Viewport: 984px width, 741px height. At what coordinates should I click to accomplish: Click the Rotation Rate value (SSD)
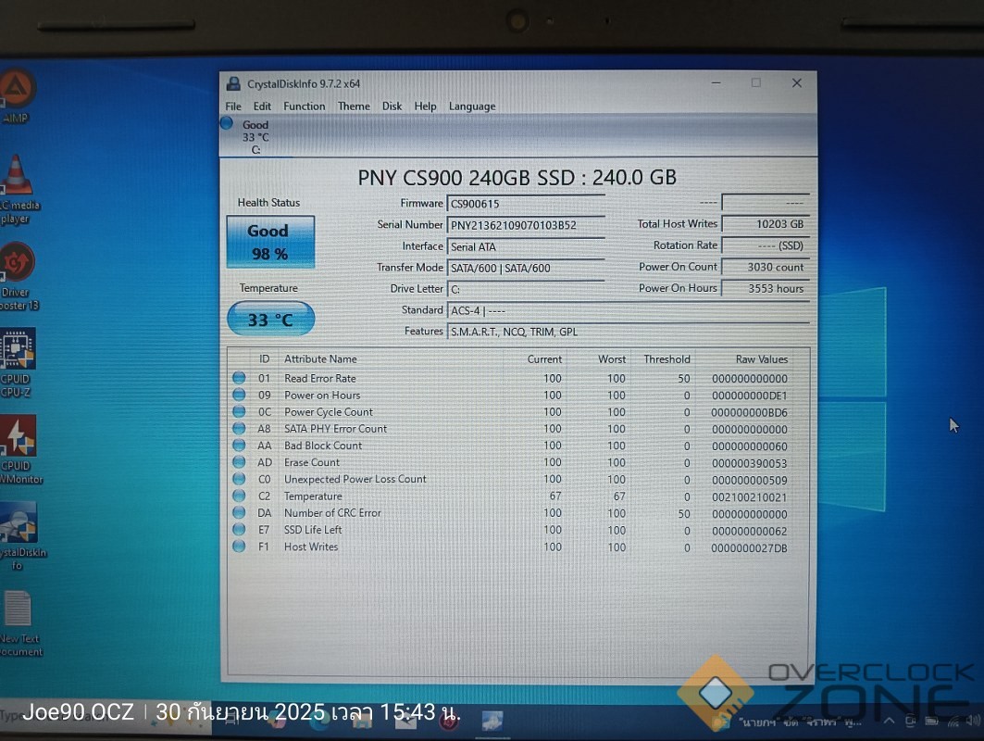pyautogui.click(x=766, y=245)
